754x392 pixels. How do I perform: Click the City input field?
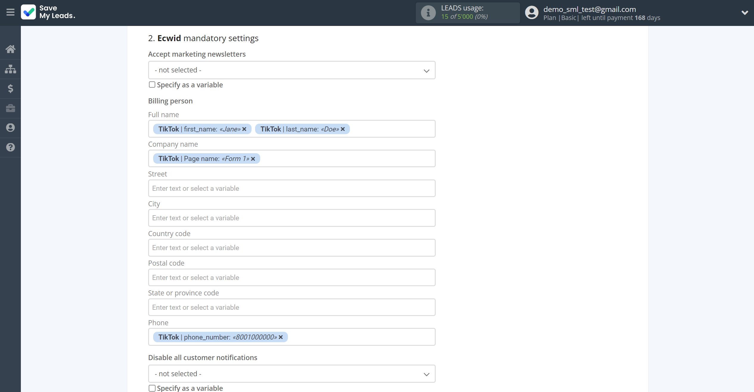pyautogui.click(x=292, y=218)
